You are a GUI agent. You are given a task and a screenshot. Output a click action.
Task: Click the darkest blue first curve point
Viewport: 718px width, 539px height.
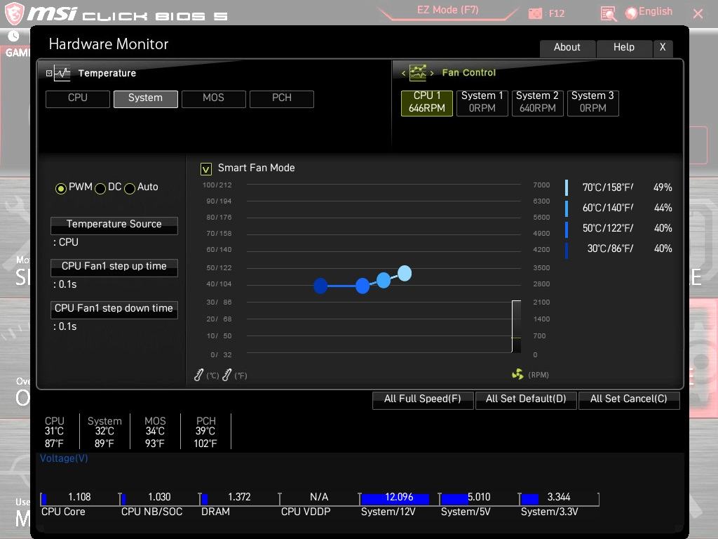point(320,286)
